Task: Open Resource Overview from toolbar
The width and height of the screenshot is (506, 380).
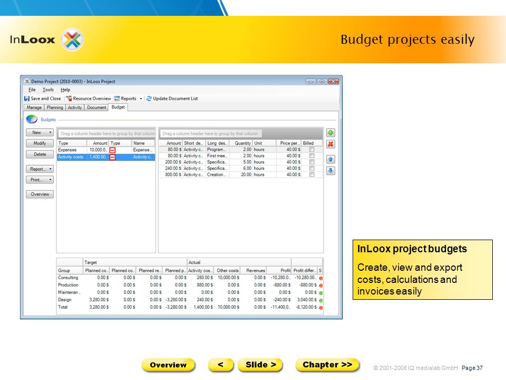Action: (x=89, y=99)
